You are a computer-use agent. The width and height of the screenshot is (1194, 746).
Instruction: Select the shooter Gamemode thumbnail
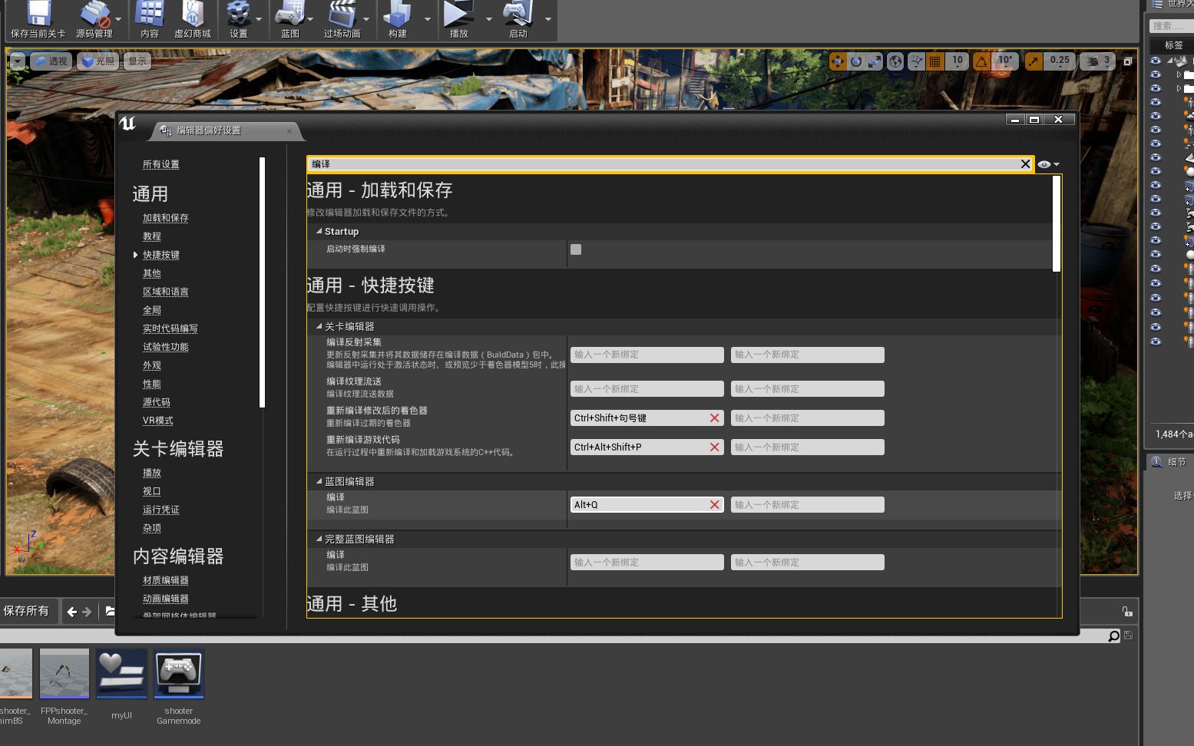point(178,675)
